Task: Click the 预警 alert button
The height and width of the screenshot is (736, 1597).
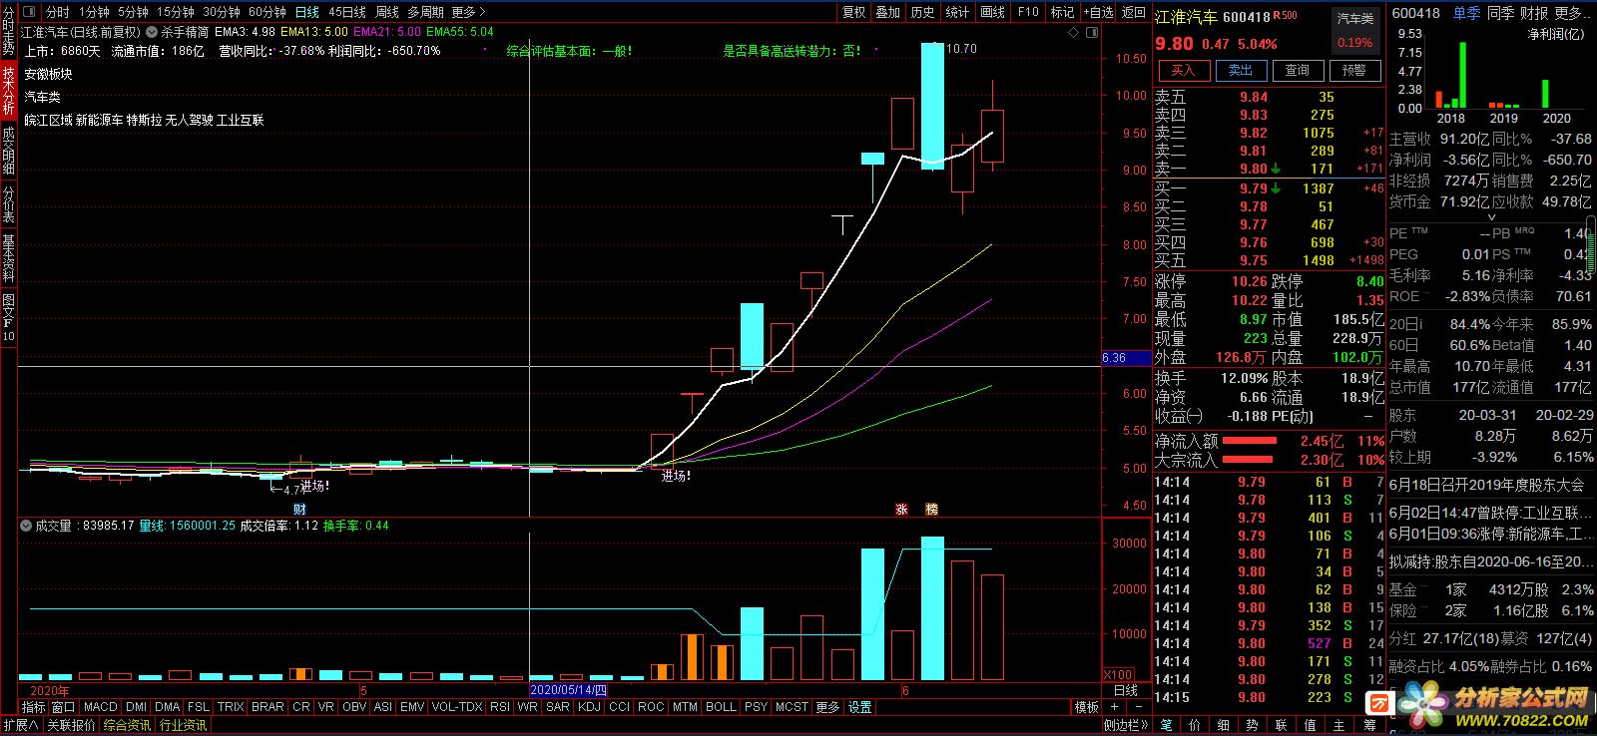Action: coord(1354,71)
